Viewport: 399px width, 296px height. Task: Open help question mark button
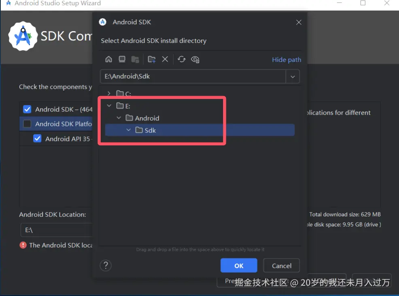click(106, 266)
